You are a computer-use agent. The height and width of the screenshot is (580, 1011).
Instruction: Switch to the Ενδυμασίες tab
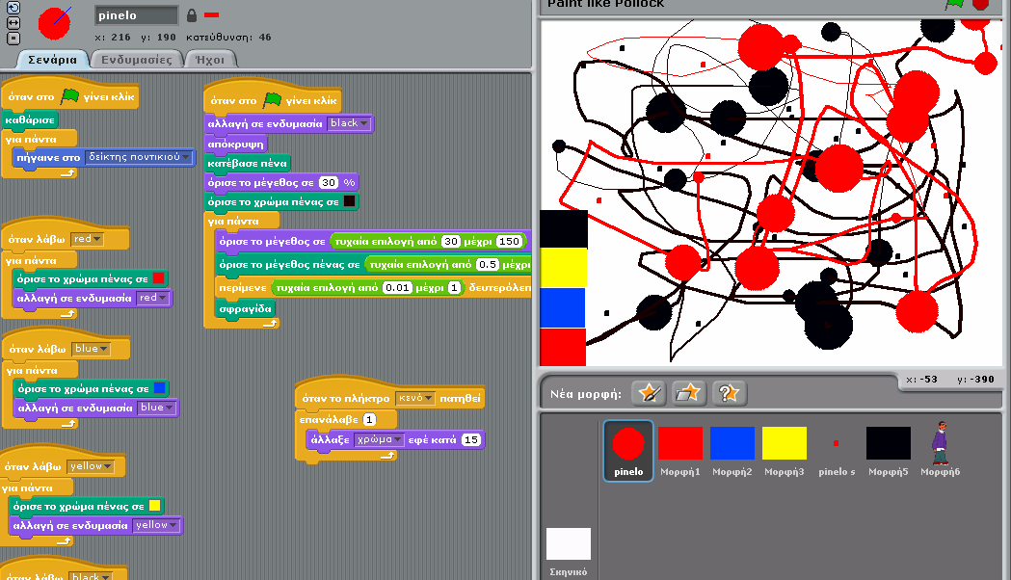pyautogui.click(x=136, y=60)
